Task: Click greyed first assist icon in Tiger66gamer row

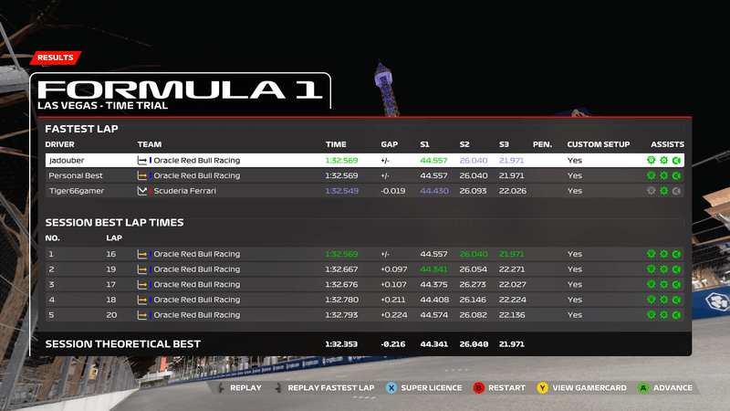Action: click(652, 191)
